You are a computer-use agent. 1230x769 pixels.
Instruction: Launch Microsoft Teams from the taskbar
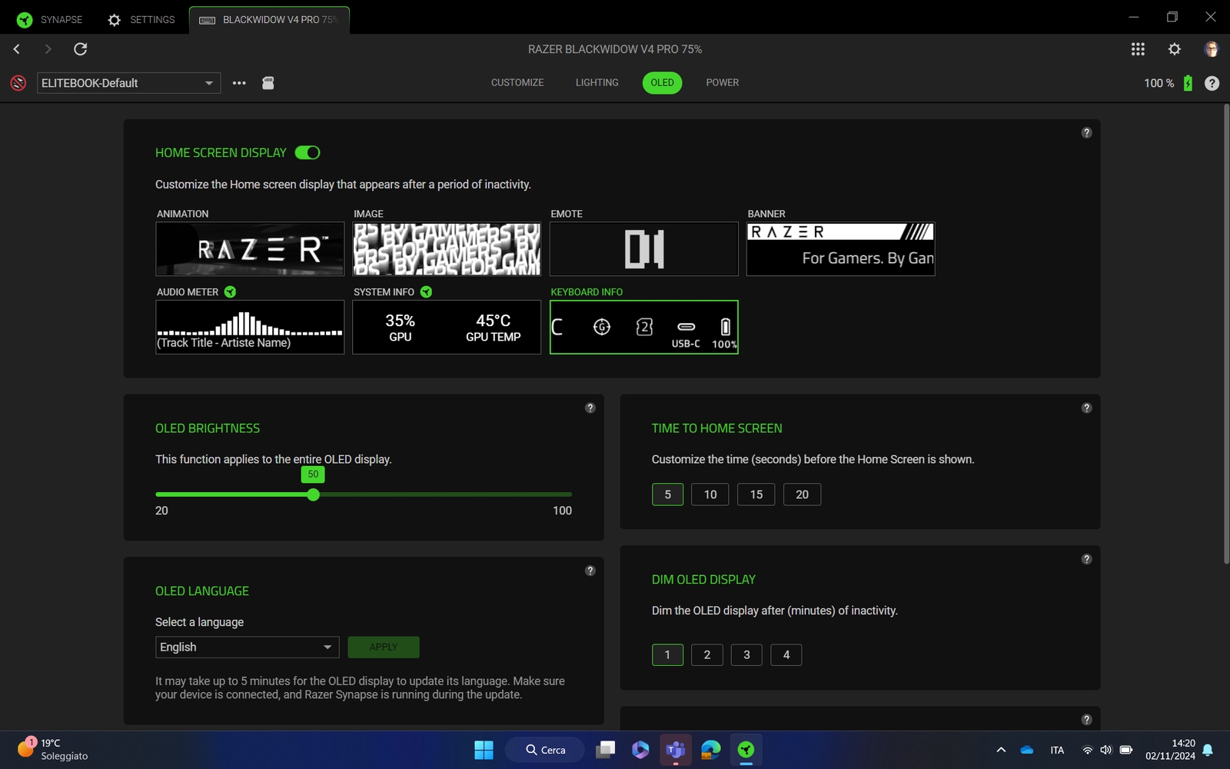click(x=676, y=750)
